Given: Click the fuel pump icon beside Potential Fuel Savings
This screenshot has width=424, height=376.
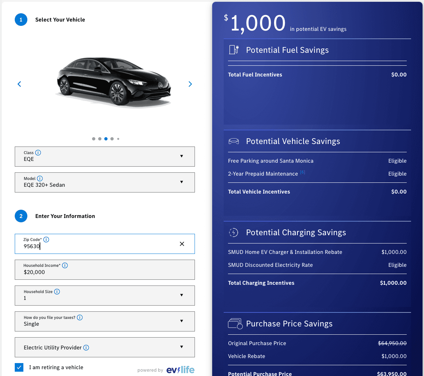Looking at the screenshot, I should click(x=233, y=50).
